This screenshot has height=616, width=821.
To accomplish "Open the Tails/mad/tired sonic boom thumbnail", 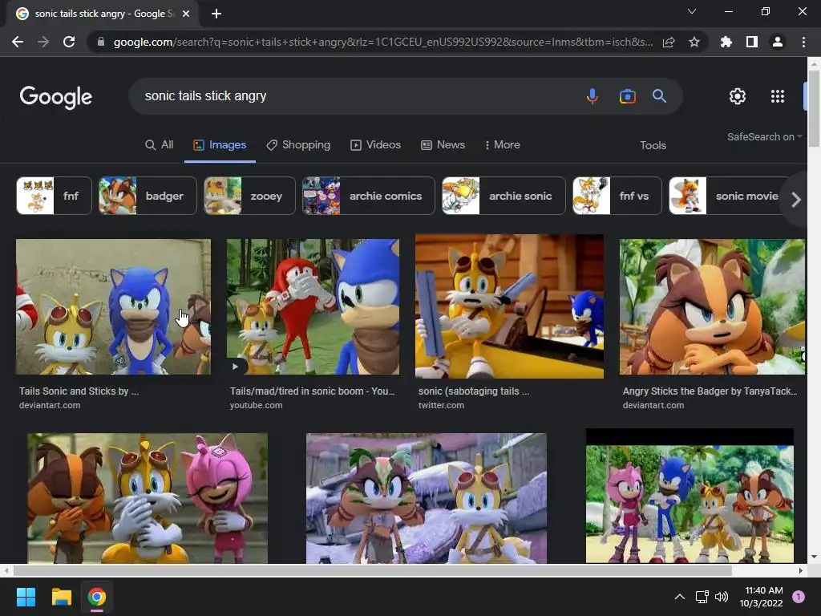I will (x=313, y=307).
